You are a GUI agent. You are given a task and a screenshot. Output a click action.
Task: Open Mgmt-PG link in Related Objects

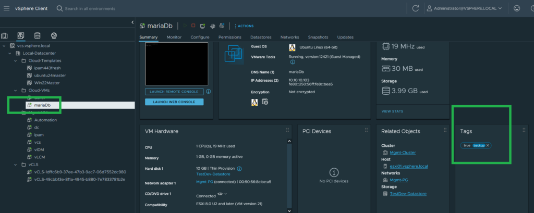pos(400,180)
